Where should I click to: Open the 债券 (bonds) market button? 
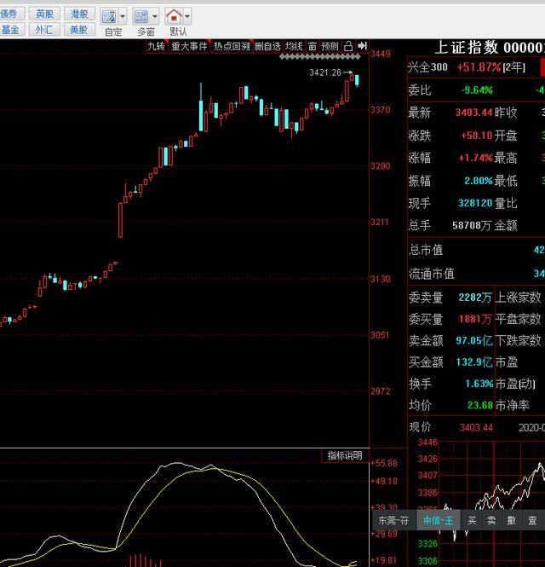11,14
